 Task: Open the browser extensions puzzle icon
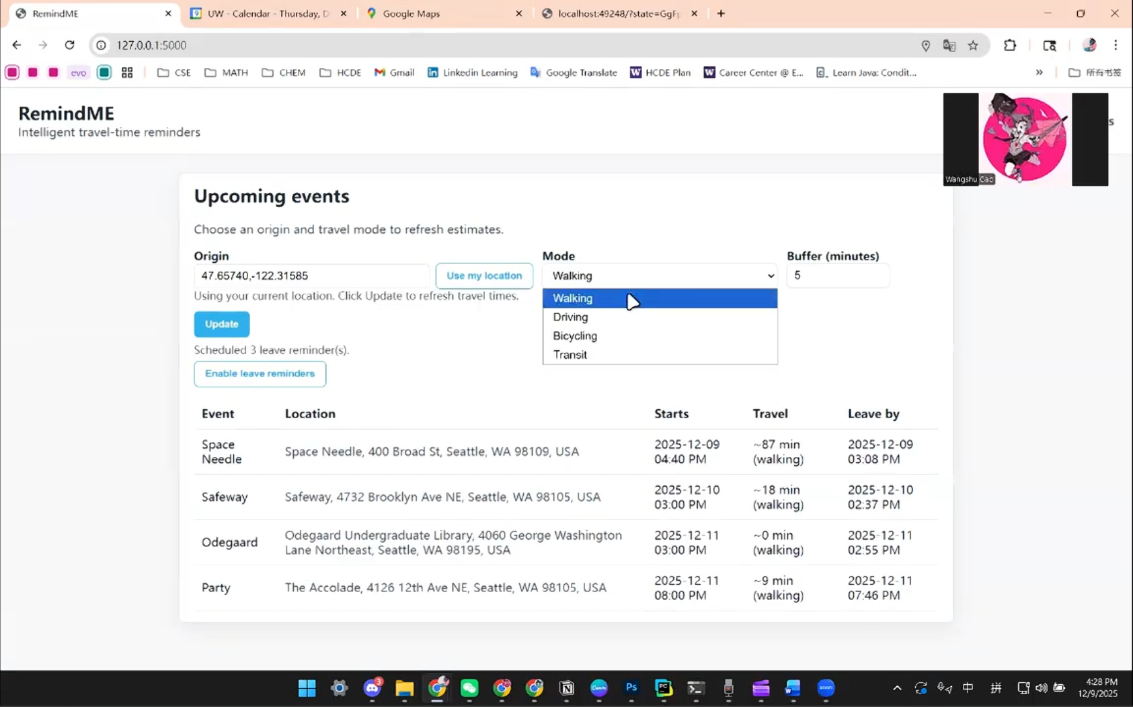point(1009,45)
